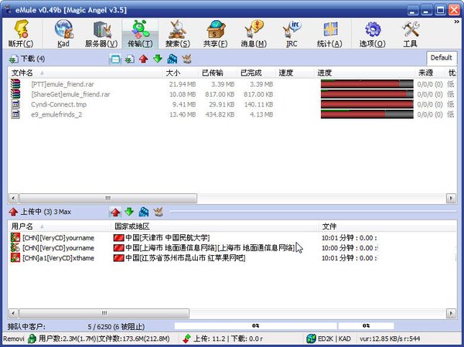This screenshot has height=347, width=464.
Task: Sort downloads by Transferred (已传输) column
Action: pyautogui.click(x=217, y=73)
